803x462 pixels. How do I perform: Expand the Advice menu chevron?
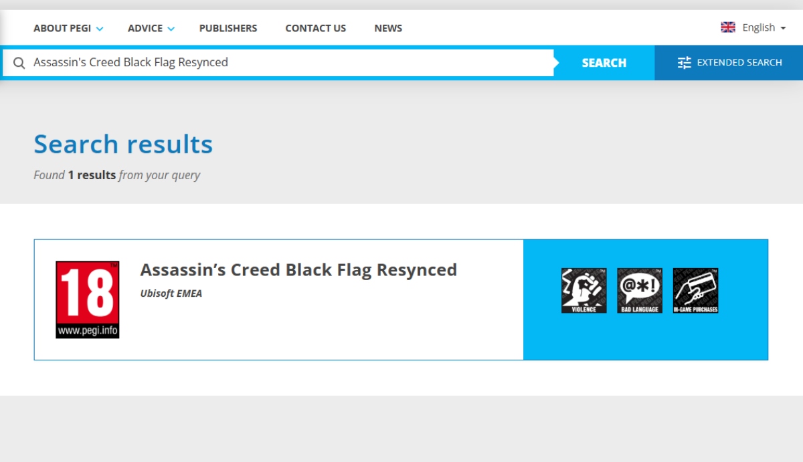pos(171,29)
